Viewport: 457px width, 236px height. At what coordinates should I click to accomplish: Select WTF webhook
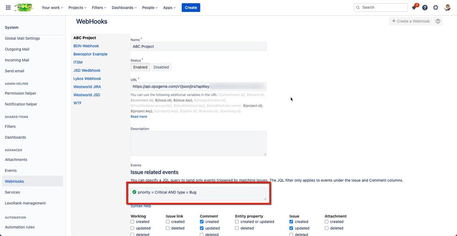click(x=77, y=103)
